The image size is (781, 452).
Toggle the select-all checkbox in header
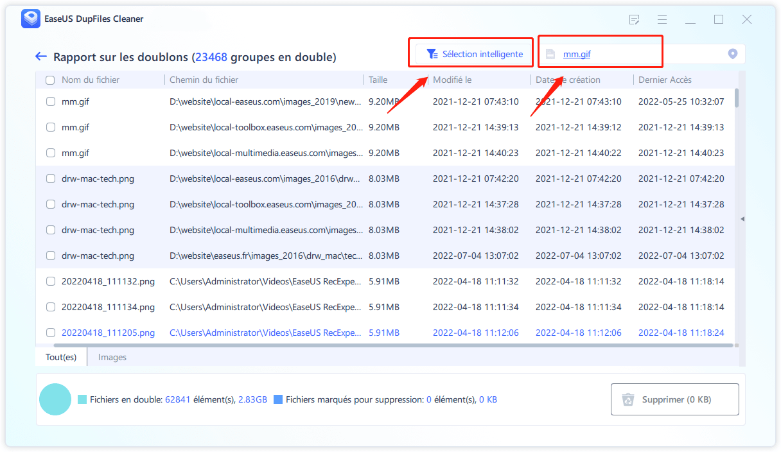point(50,80)
